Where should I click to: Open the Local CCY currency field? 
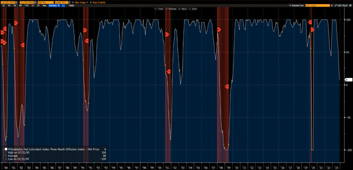62,3
